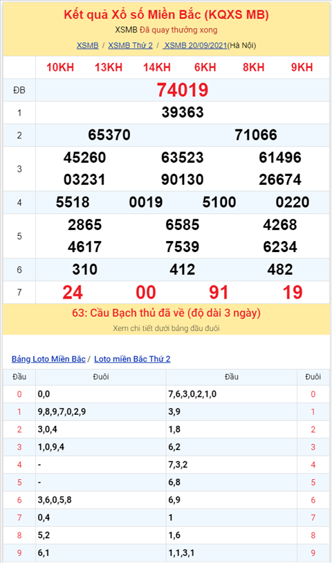Click fifth prize number 6585
Image resolution: width=332 pixels, height=563 pixels.
pyautogui.click(x=183, y=225)
